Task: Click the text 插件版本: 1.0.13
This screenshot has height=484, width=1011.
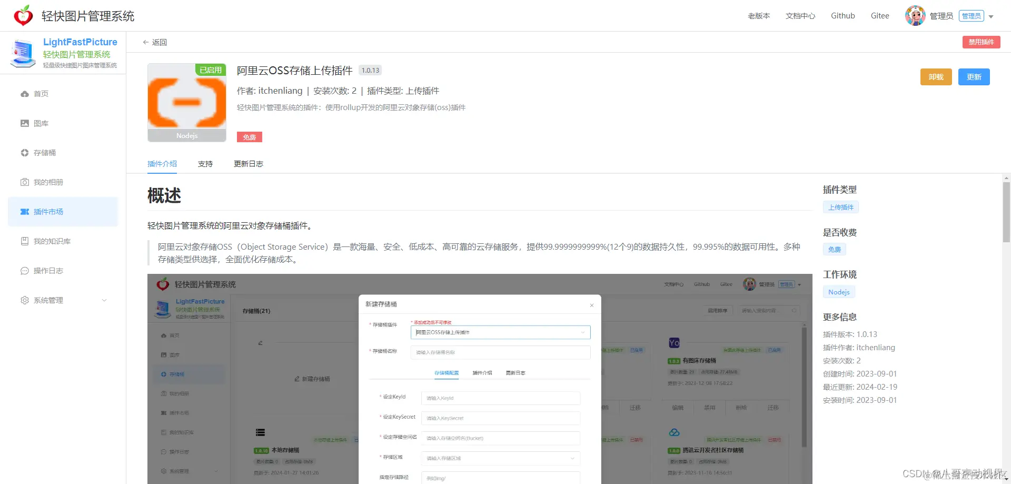Action: tap(850, 334)
